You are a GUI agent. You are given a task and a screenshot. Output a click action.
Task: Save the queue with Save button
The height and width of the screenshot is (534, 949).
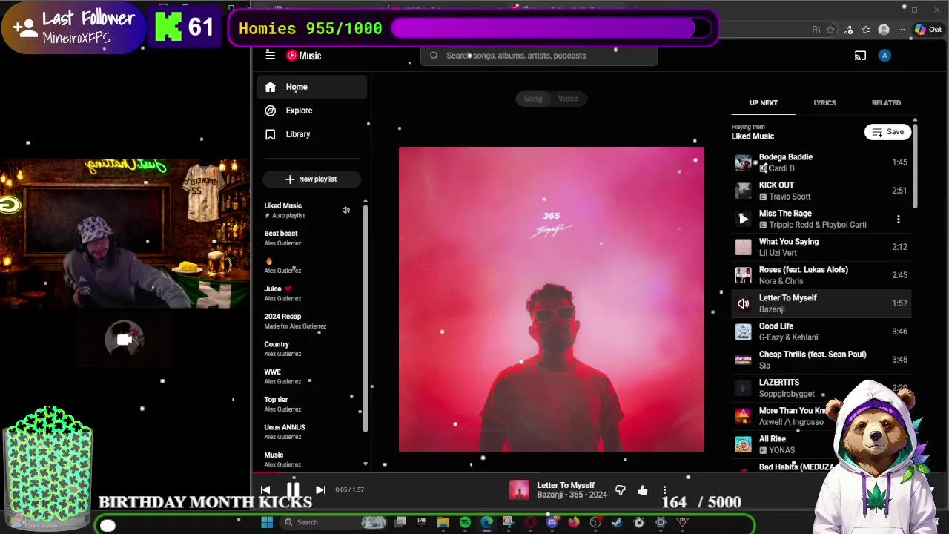point(887,132)
